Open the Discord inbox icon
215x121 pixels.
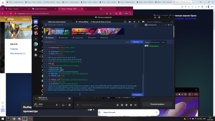(x=155, y=17)
